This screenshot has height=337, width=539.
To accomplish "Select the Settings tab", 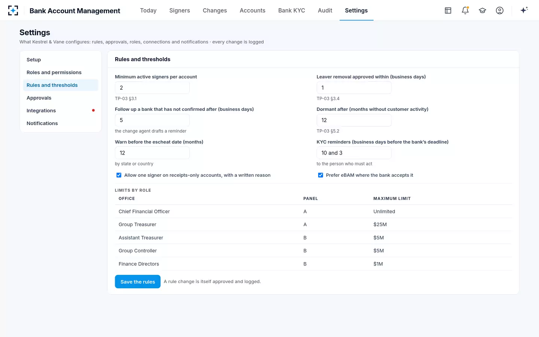I will tap(356, 10).
